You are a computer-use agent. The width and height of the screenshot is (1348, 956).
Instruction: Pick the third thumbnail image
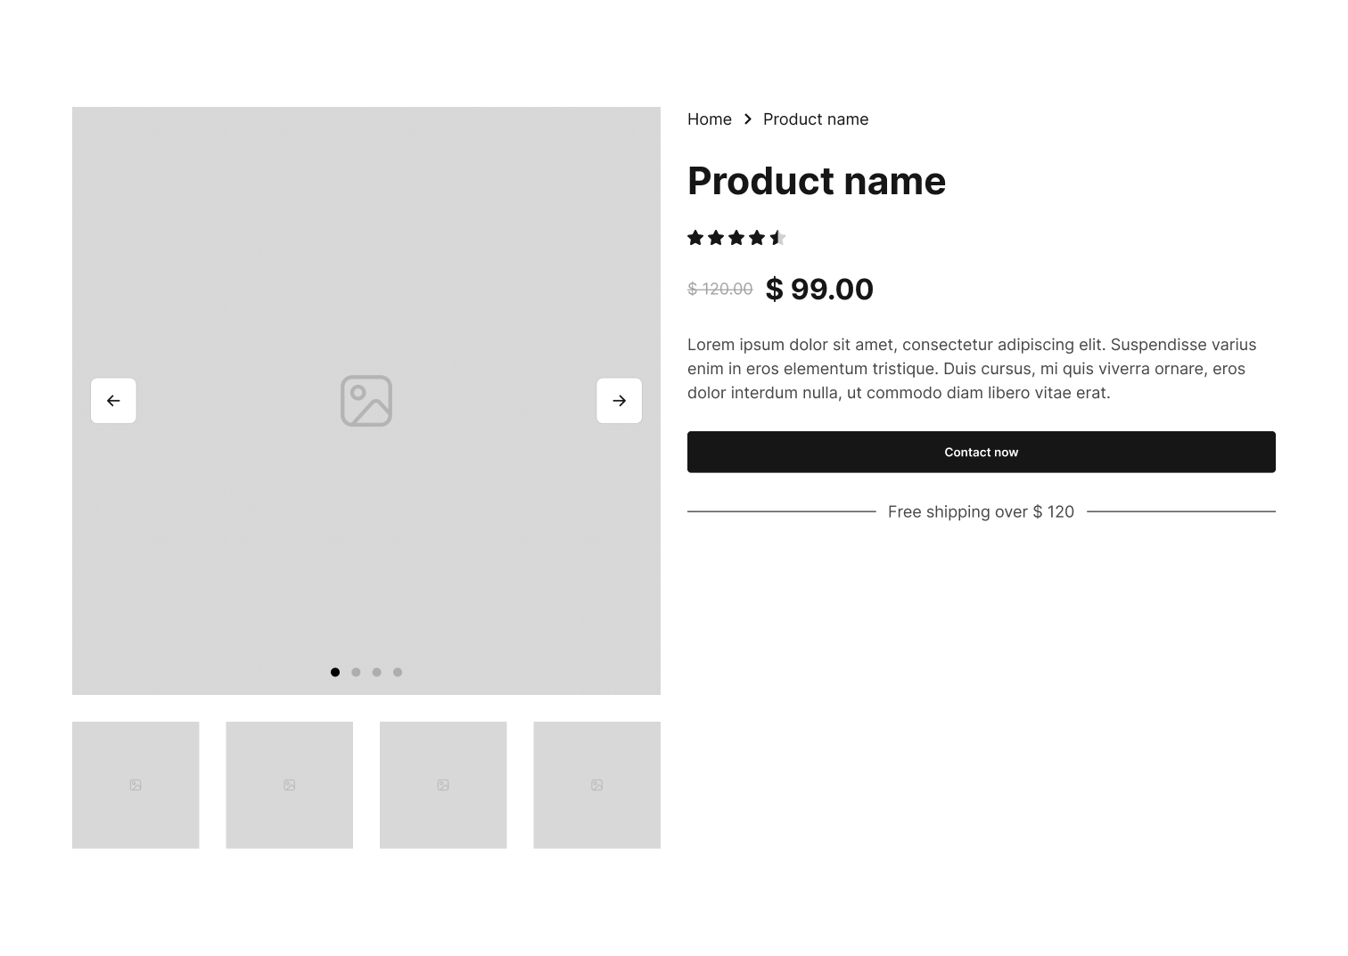point(443,785)
